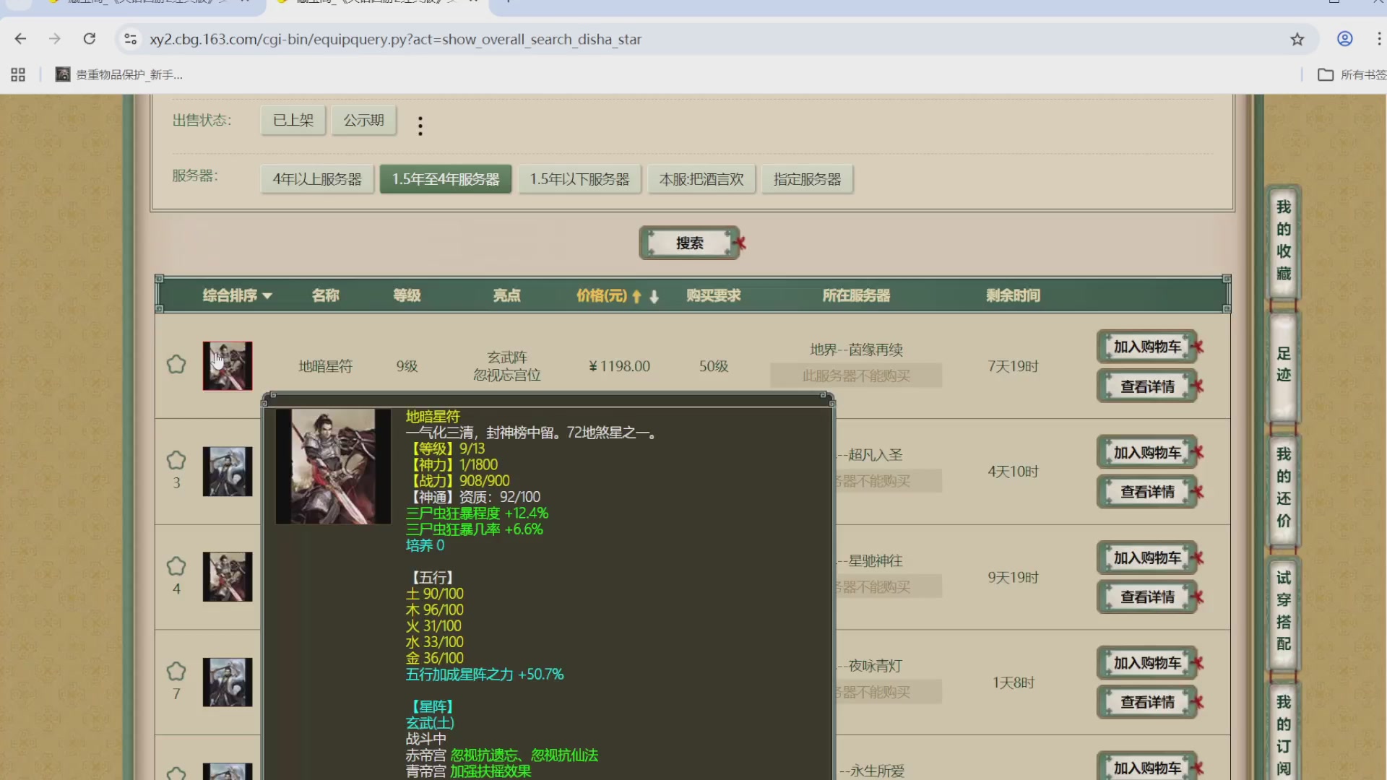Viewport: 1387px width, 780px height.
Task: Toggle the 公示期 sale status filter
Action: pos(364,120)
